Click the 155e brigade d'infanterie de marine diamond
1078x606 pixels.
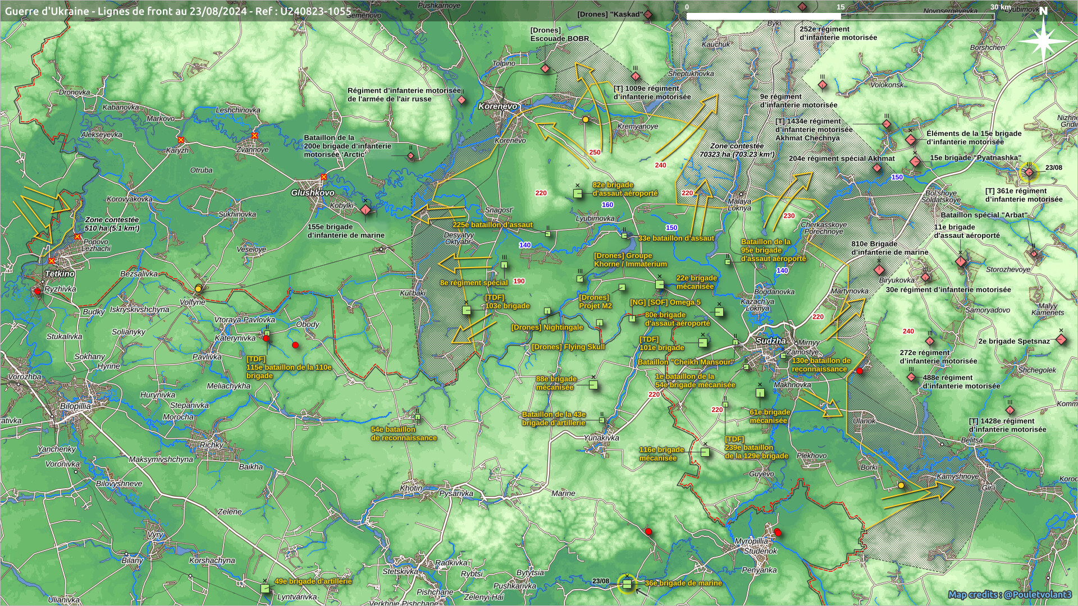pyautogui.click(x=366, y=210)
